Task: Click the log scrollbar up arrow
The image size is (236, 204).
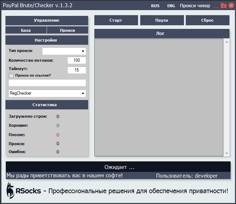Action: [x=227, y=42]
